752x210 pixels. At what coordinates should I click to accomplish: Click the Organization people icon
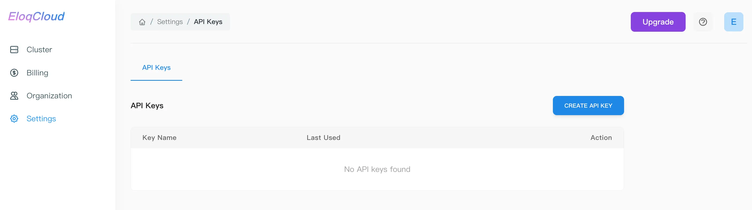(x=14, y=95)
